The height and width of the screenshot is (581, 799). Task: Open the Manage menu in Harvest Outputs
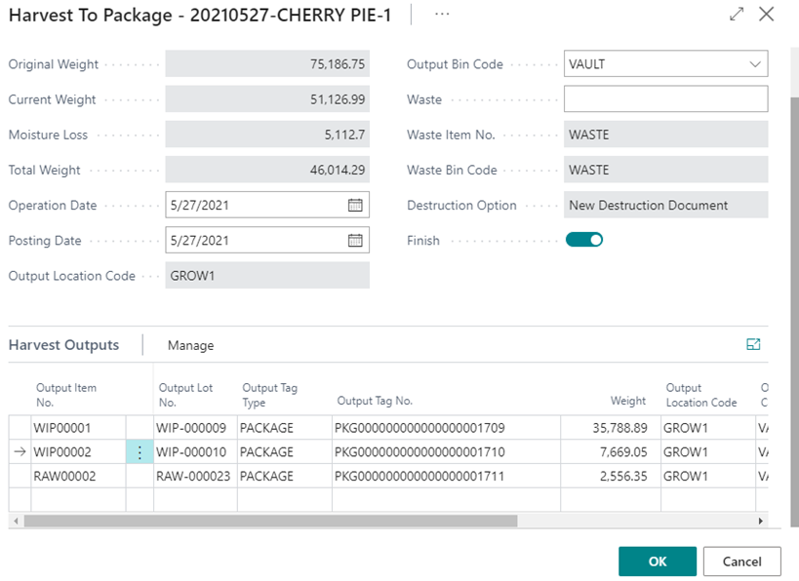coord(190,345)
